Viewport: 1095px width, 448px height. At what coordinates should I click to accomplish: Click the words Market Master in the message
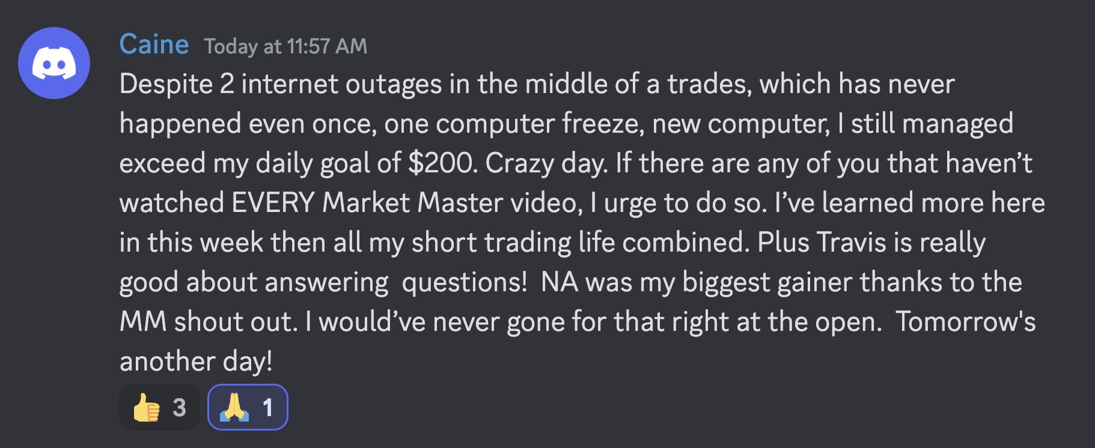413,202
